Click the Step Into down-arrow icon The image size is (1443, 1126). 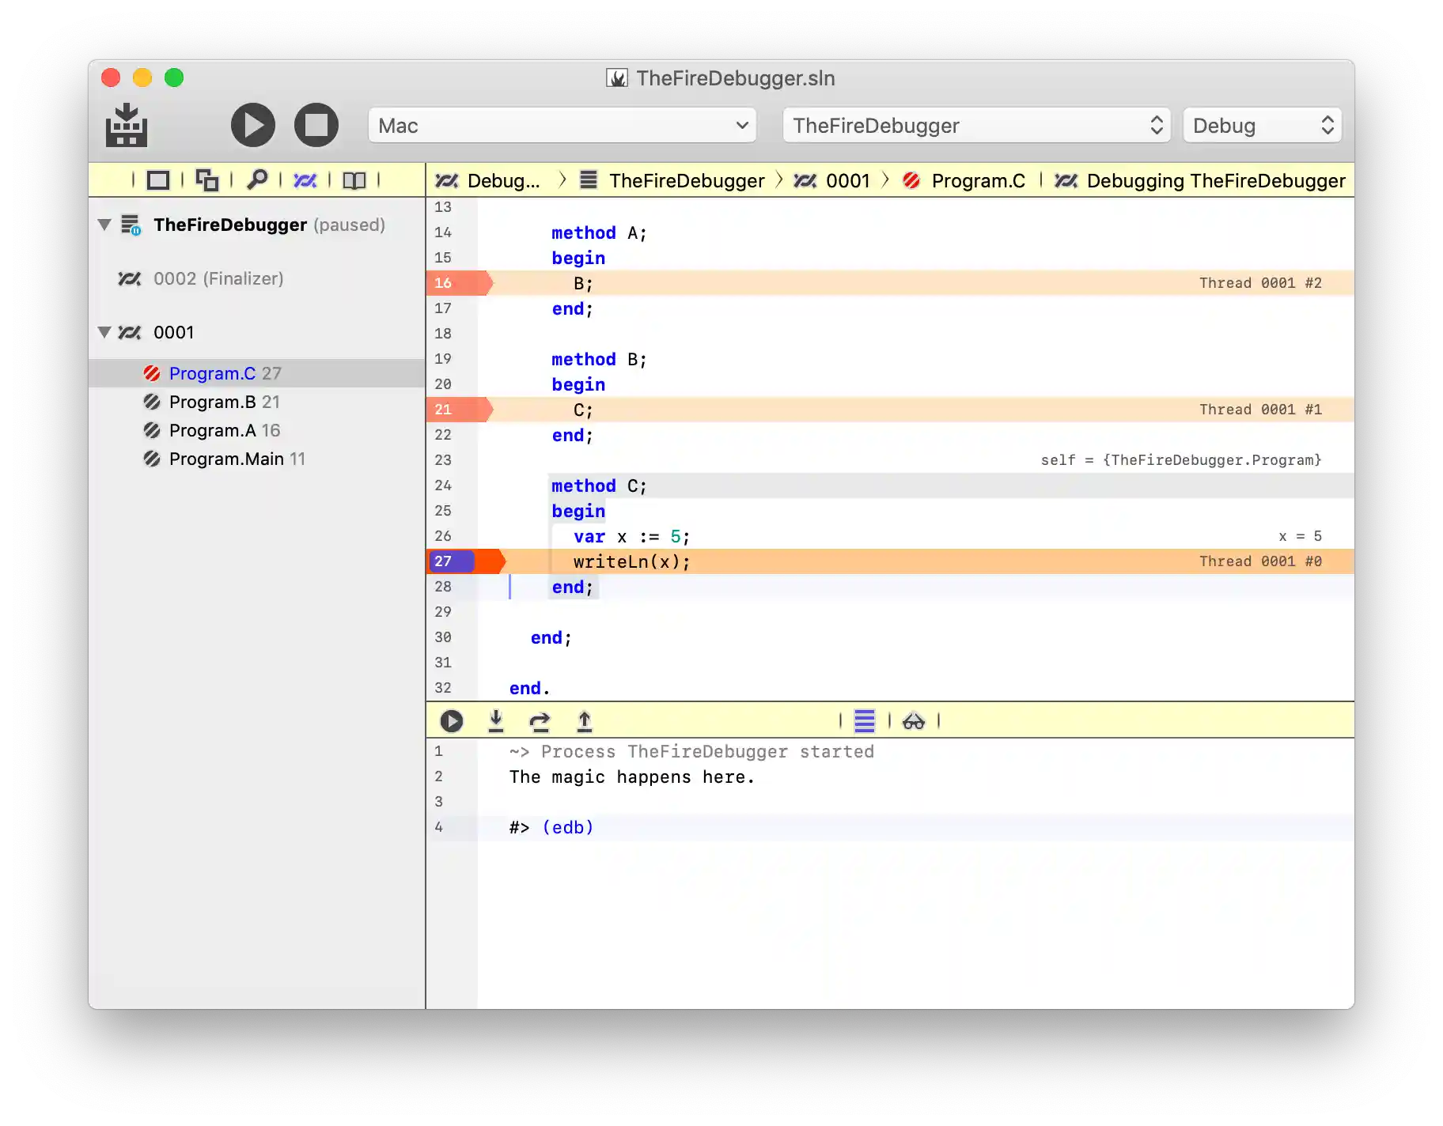pos(496,720)
